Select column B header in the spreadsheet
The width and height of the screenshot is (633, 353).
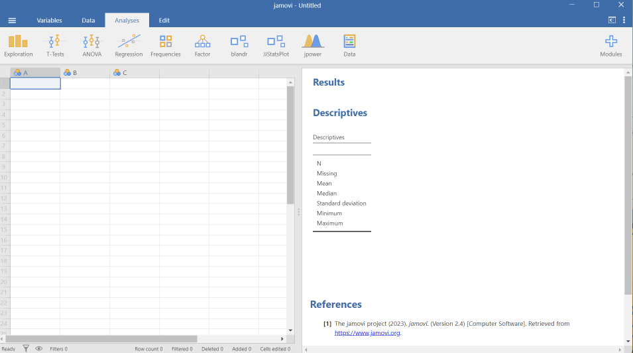point(85,73)
